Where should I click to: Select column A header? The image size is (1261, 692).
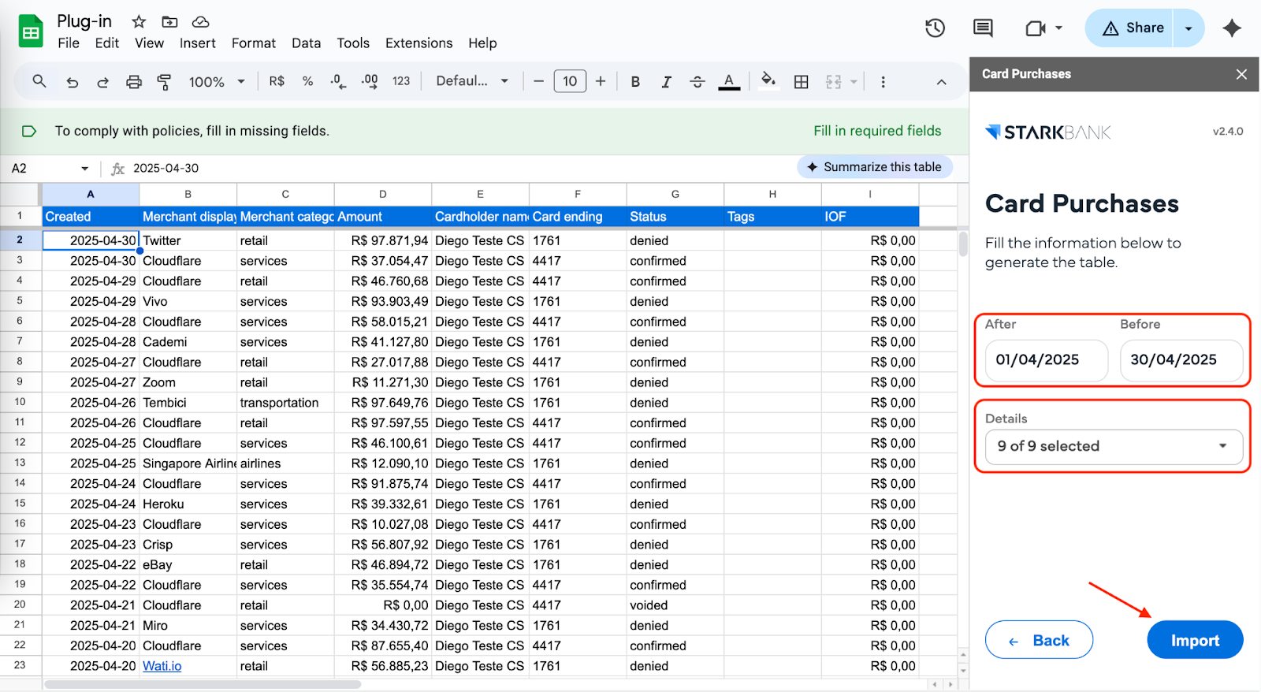click(x=91, y=194)
